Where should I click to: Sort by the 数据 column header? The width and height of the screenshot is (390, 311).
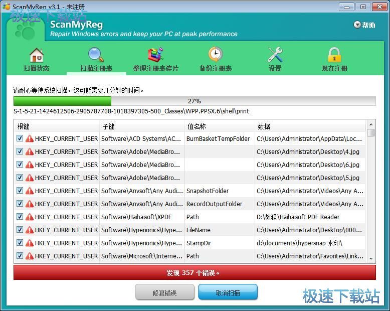tap(310, 126)
